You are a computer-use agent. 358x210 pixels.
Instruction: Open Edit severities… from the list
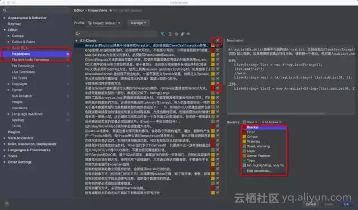coord(264,171)
